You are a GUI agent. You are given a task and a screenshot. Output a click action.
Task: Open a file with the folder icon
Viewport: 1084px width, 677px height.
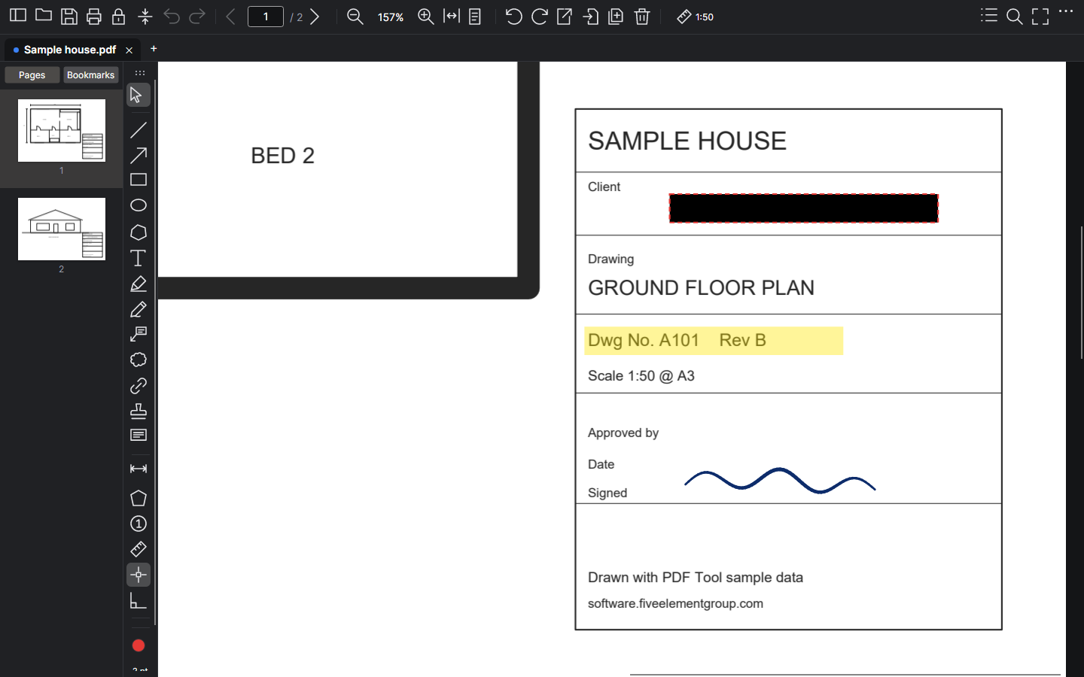coord(44,16)
